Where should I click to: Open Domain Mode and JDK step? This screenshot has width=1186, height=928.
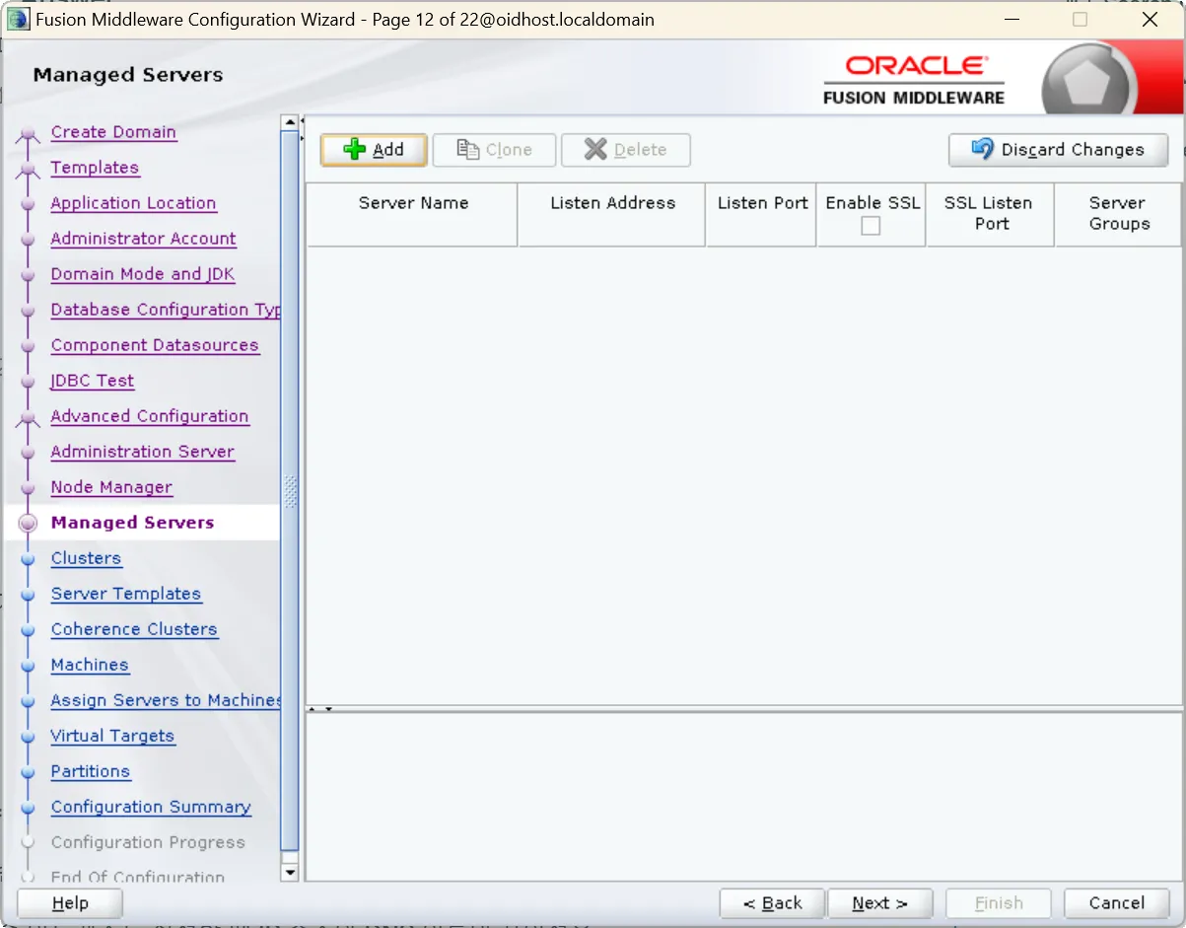[143, 274]
